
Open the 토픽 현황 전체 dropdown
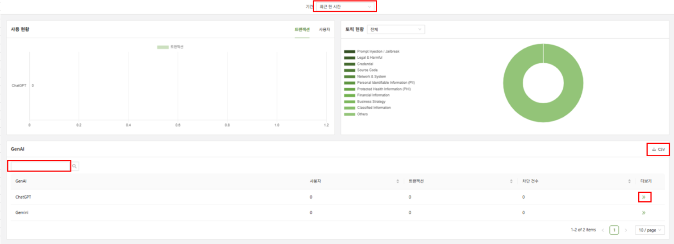[x=395, y=29]
